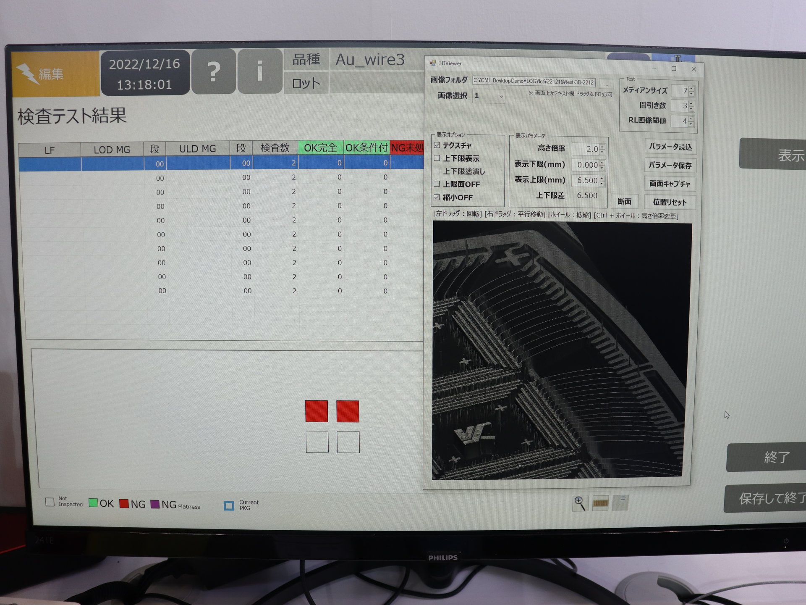The height and width of the screenshot is (605, 806).
Task: Click the lead frame strip icon
Action: pos(600,503)
